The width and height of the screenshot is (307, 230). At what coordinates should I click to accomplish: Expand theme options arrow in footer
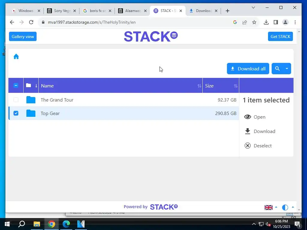pyautogui.click(x=293, y=207)
